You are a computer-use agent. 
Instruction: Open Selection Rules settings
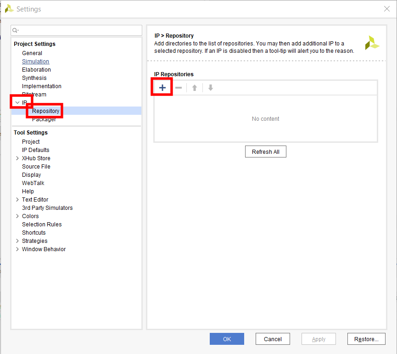(x=42, y=225)
